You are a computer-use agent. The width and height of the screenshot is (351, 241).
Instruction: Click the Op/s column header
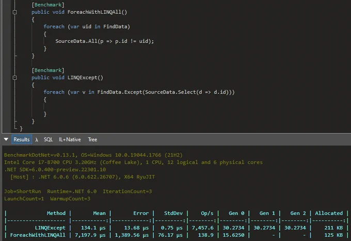coord(207,213)
